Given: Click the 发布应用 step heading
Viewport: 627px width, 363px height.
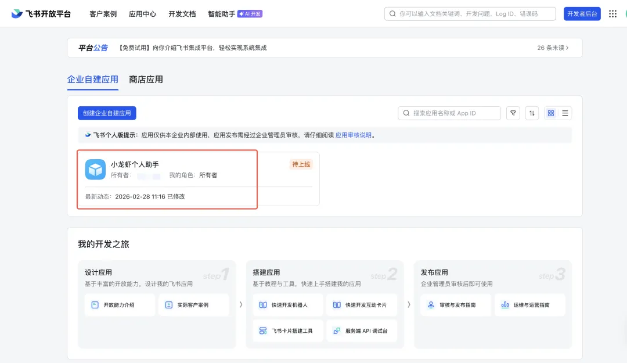Looking at the screenshot, I should pos(434,272).
